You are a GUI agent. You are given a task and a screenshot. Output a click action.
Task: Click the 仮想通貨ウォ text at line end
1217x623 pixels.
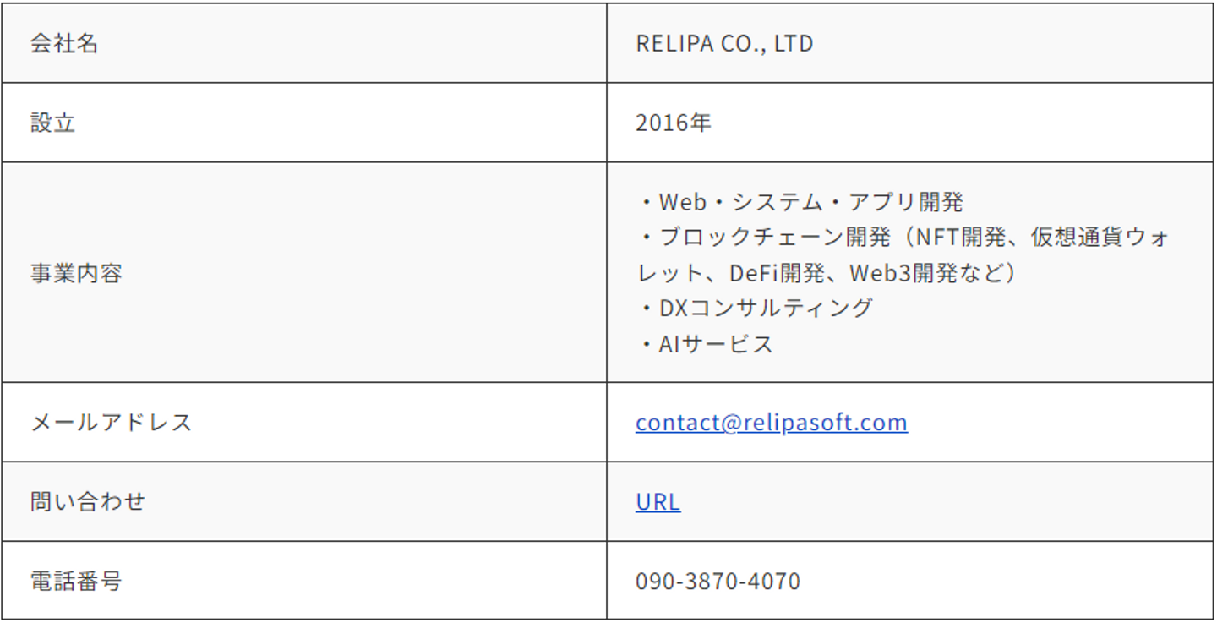click(x=1100, y=238)
